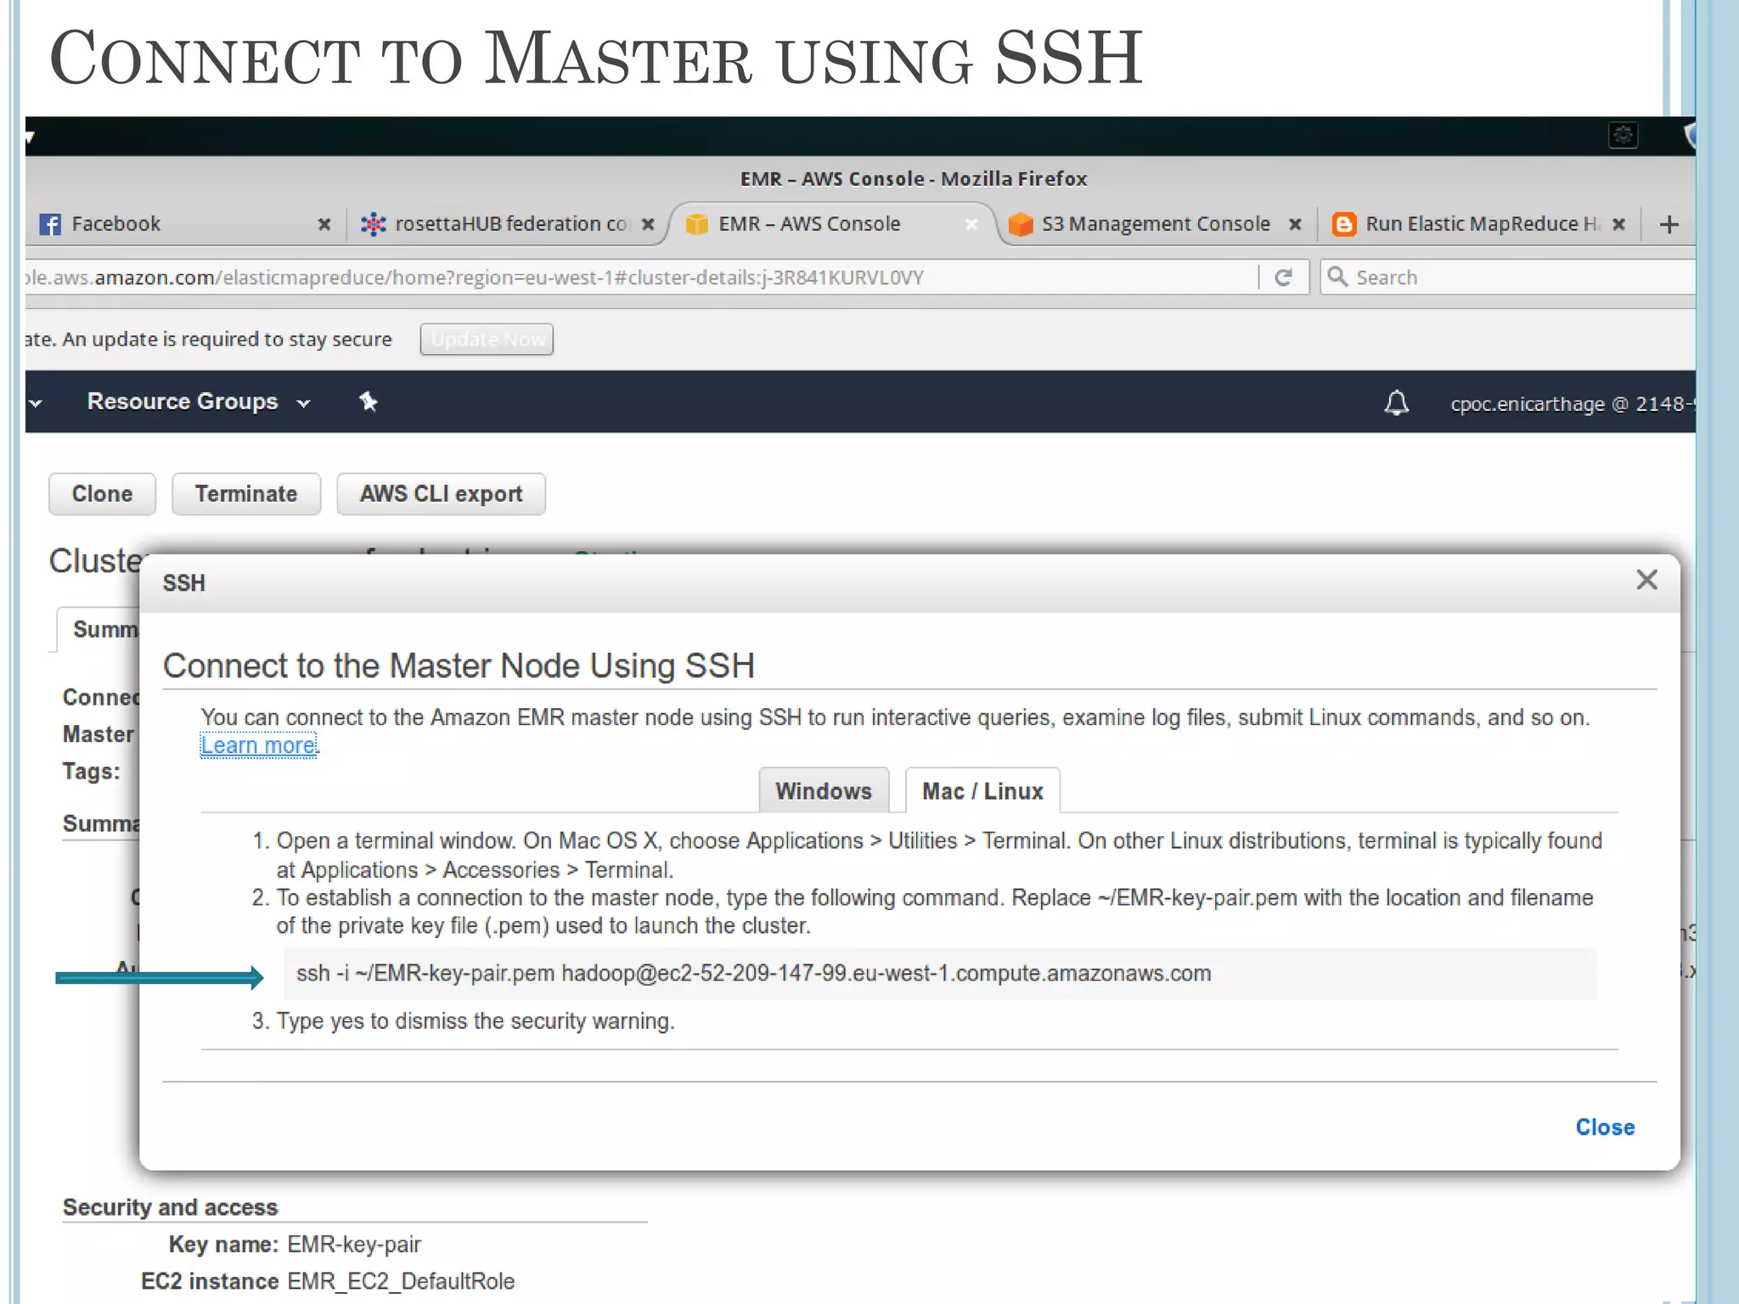Viewport: 1739px width, 1304px height.
Task: Click the Close link in SSH dialog
Action: pyautogui.click(x=1605, y=1127)
